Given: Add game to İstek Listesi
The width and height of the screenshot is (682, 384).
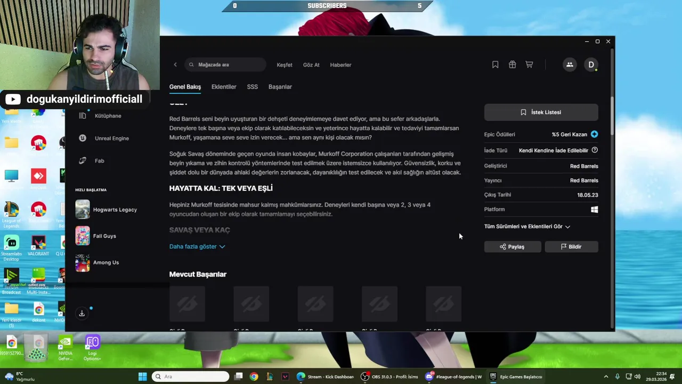Looking at the screenshot, I should [541, 112].
